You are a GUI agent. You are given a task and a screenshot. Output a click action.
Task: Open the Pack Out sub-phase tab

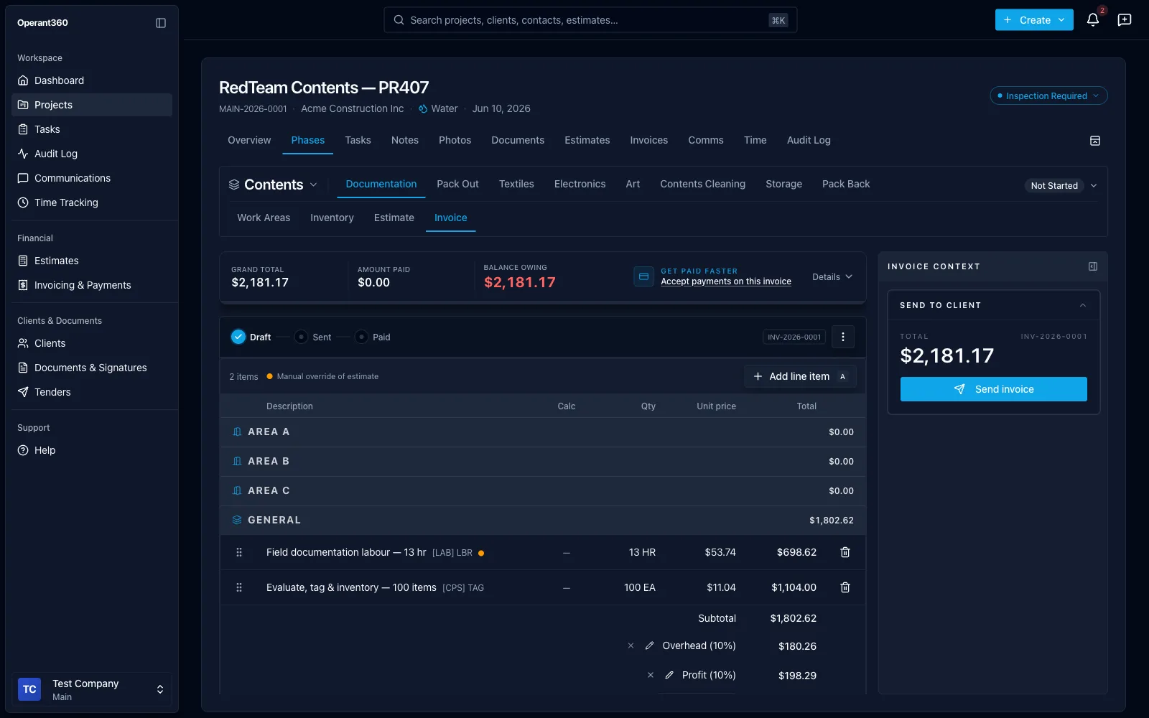457,184
